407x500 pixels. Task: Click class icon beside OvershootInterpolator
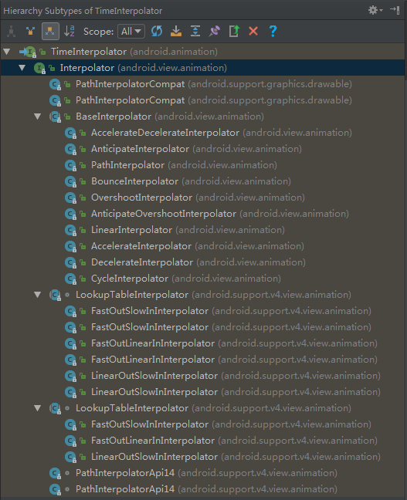pyautogui.click(x=70, y=198)
